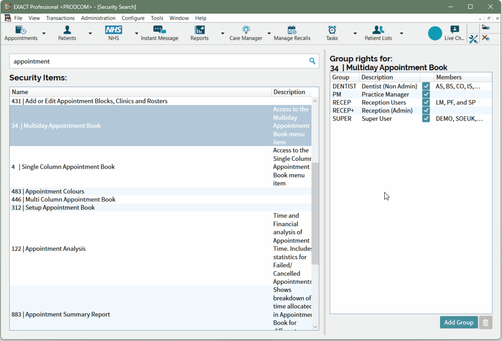502x341 pixels.
Task: Uncheck the DENTIST group rights checkbox
Action: click(426, 86)
